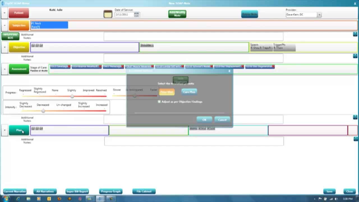Launch Internet Explorer from the taskbar
The height and width of the screenshot is (202, 359).
click(18, 199)
